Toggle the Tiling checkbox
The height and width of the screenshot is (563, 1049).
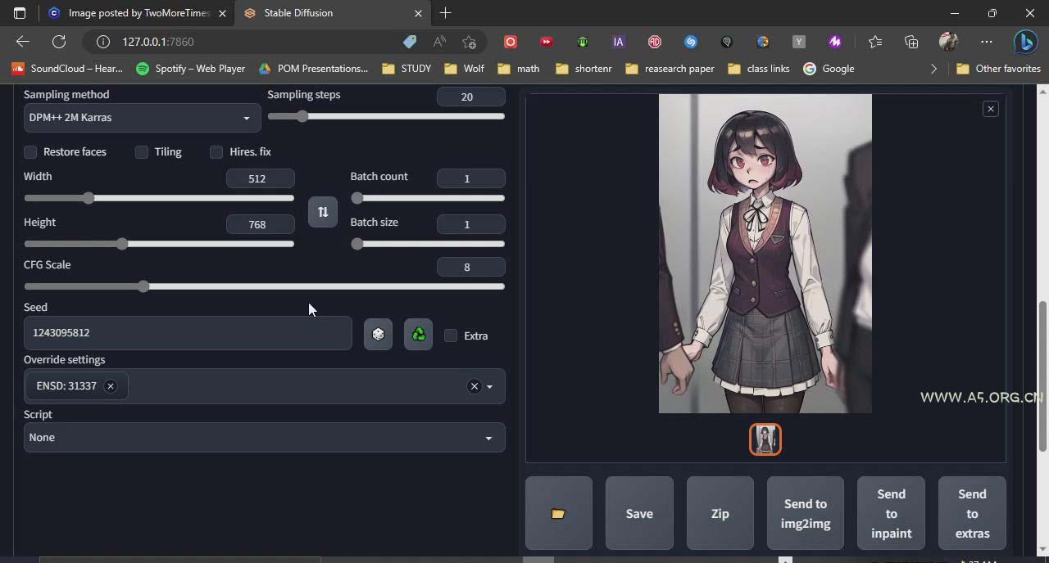[142, 152]
